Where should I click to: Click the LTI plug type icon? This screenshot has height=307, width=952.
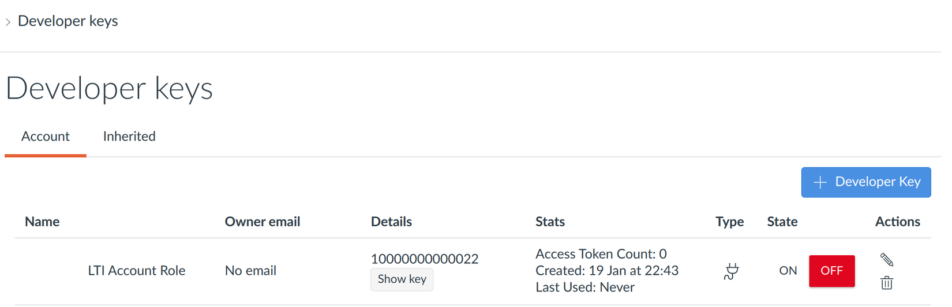(x=731, y=271)
